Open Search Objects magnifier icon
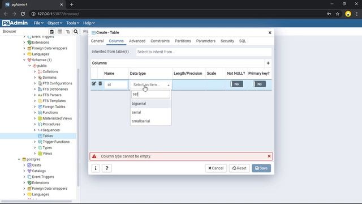The height and width of the screenshot is (204, 362). pos(76,32)
